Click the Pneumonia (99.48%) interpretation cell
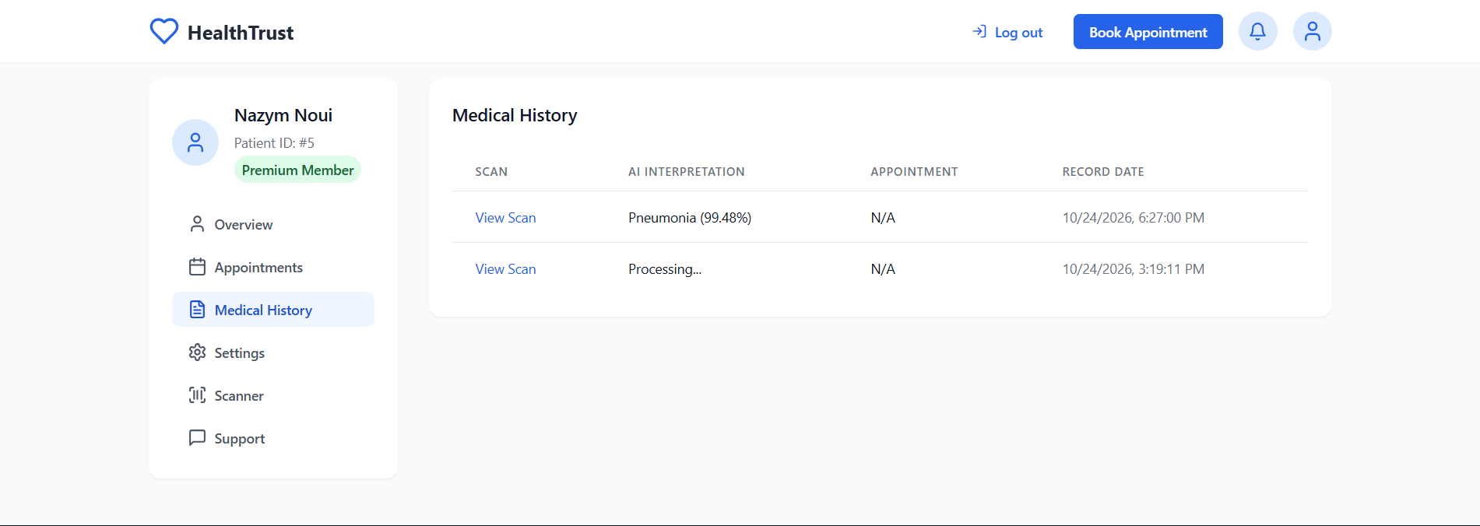The image size is (1480, 526). click(x=690, y=218)
